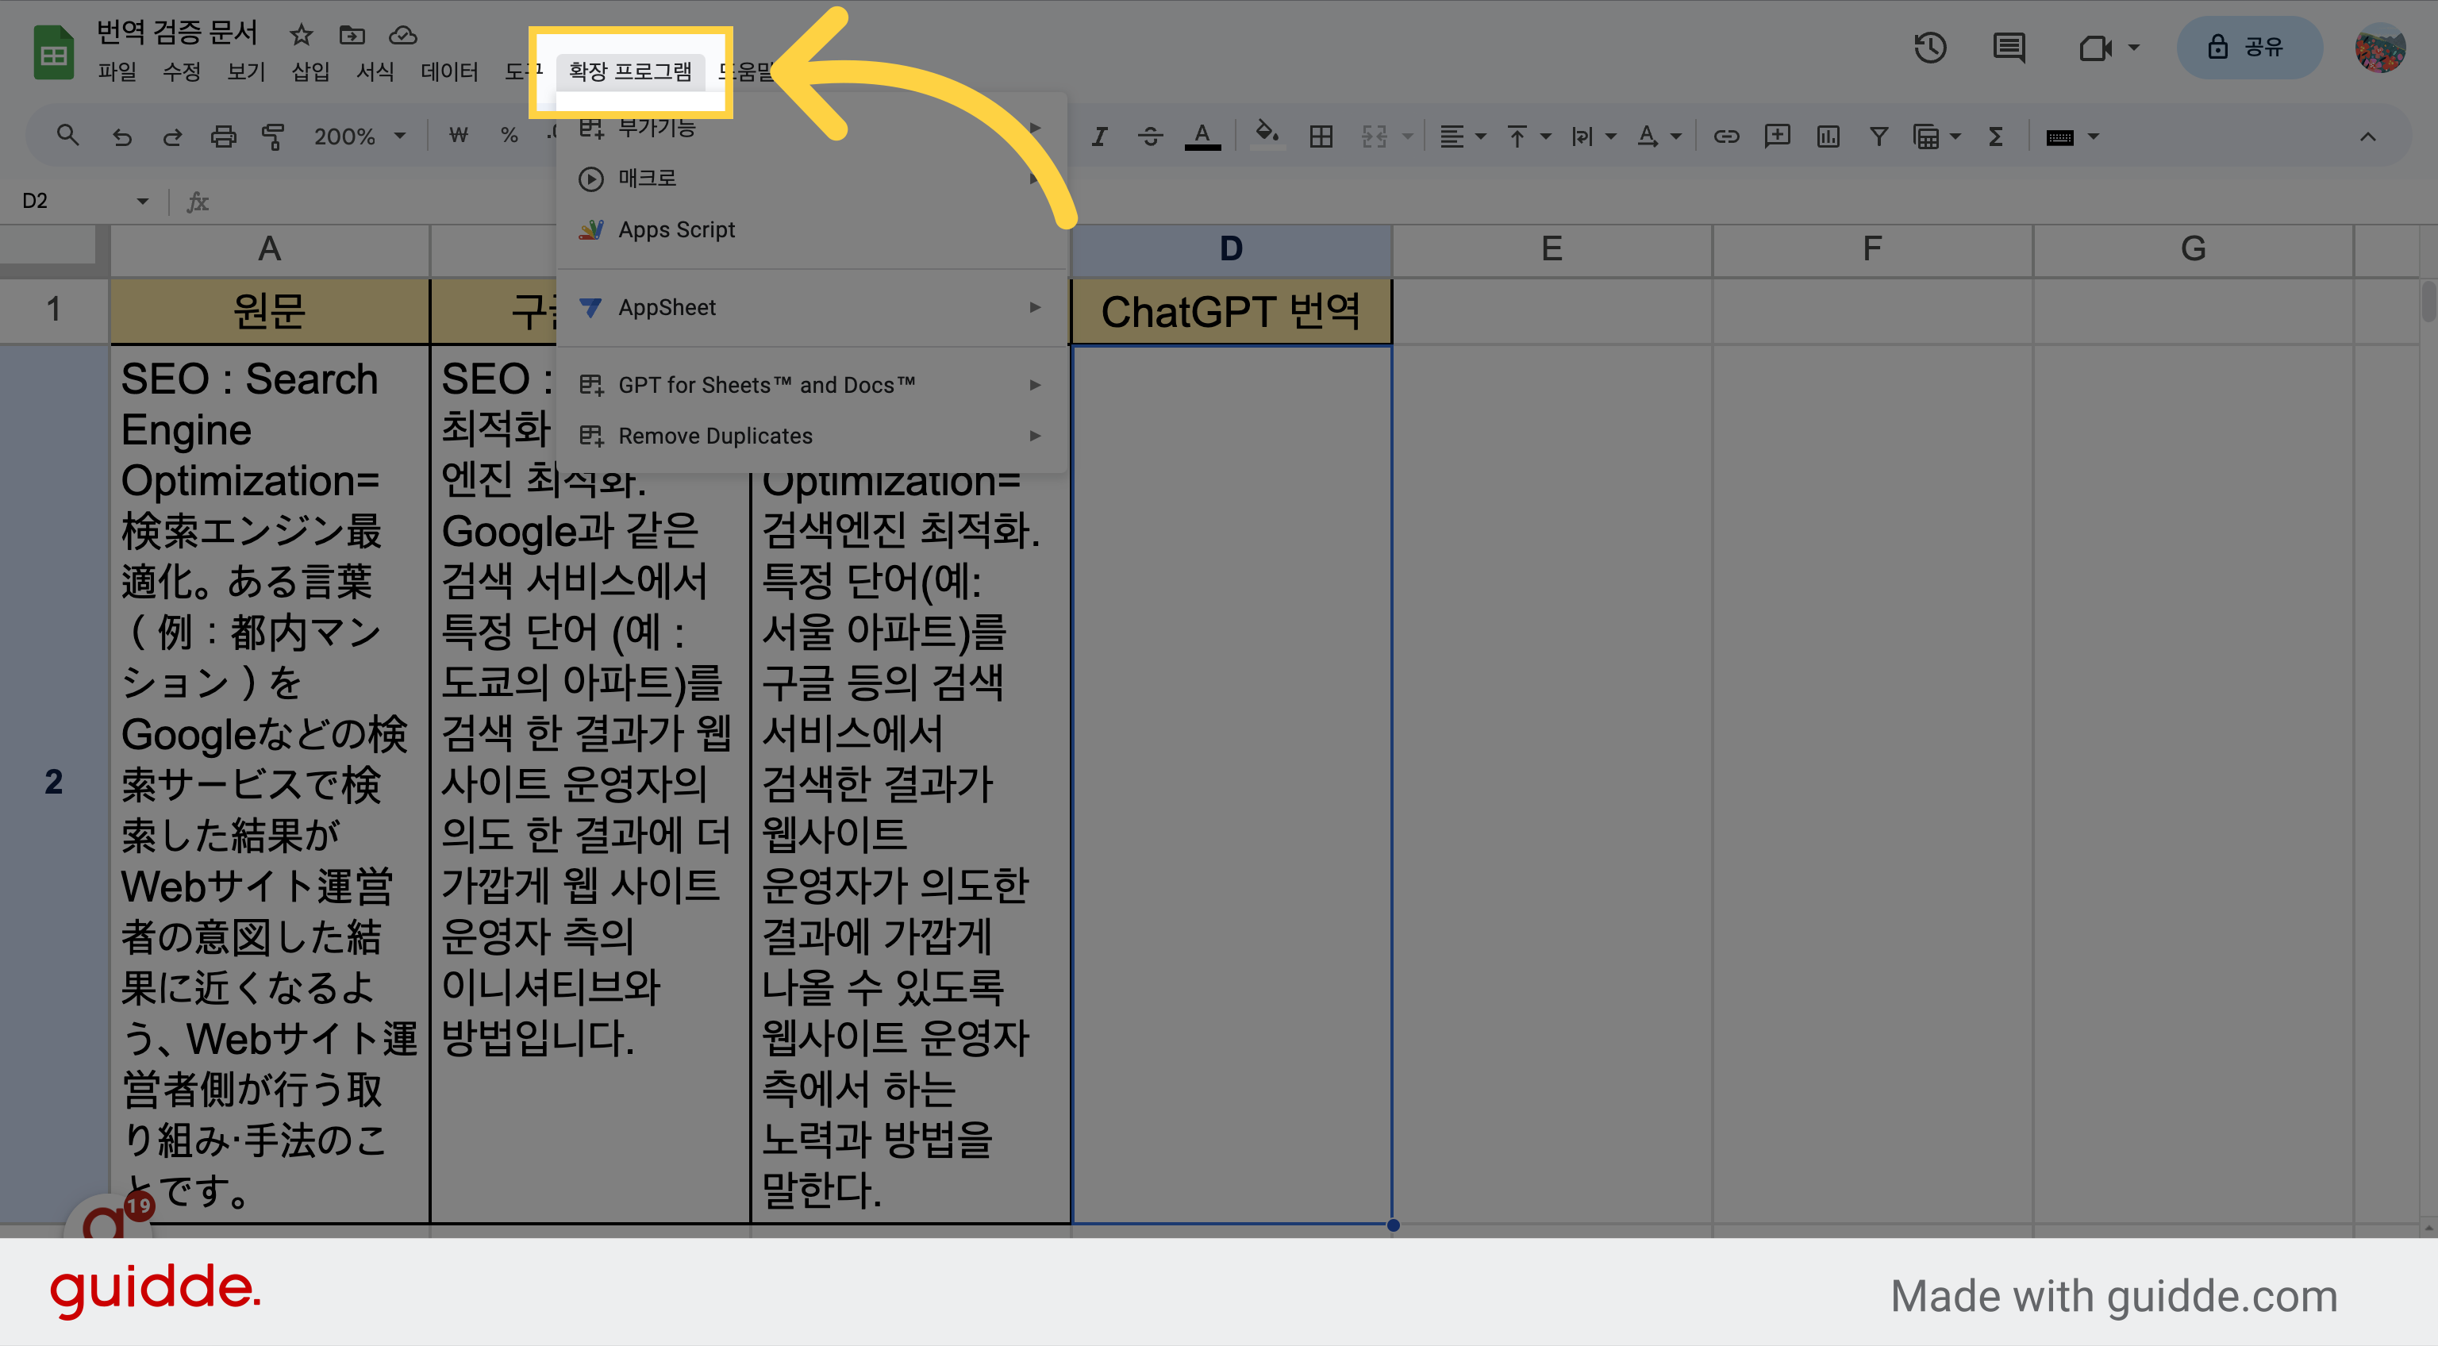The width and height of the screenshot is (2438, 1346).
Task: Open Remove Duplicates submenu
Action: 812,436
